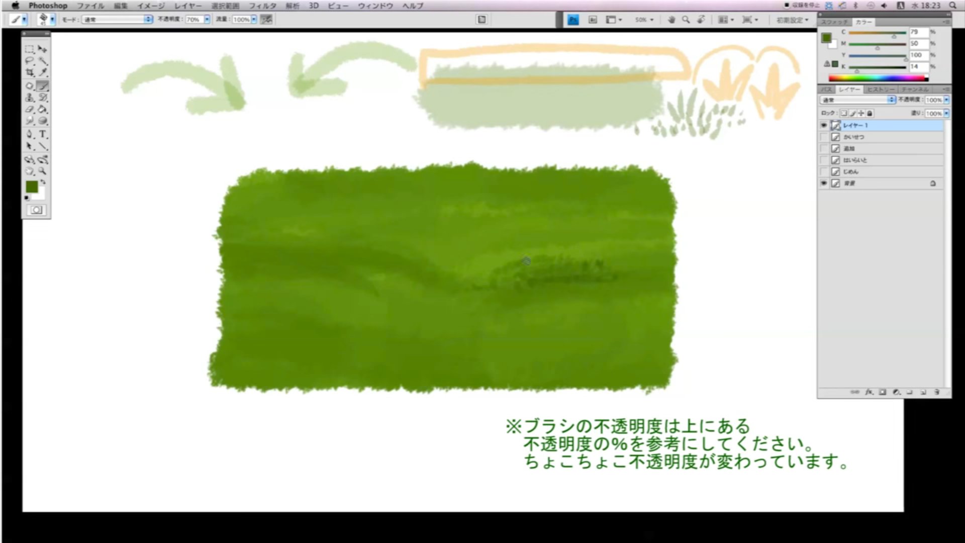Open brush flow 100% dropdown arrow

[x=254, y=19]
